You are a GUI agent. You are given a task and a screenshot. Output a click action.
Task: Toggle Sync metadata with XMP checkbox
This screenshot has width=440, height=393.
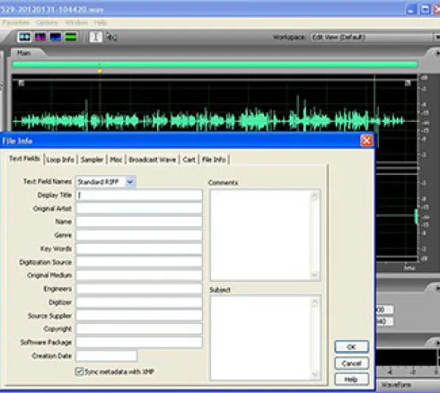point(79,372)
